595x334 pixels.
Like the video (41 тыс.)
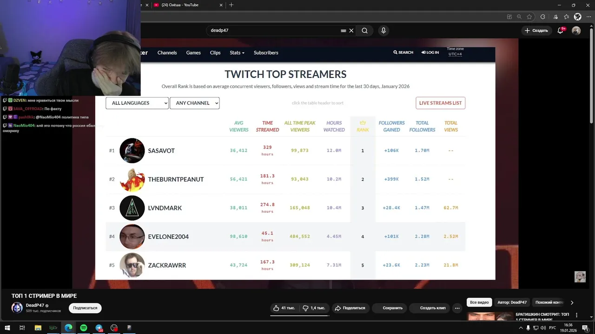(284, 308)
